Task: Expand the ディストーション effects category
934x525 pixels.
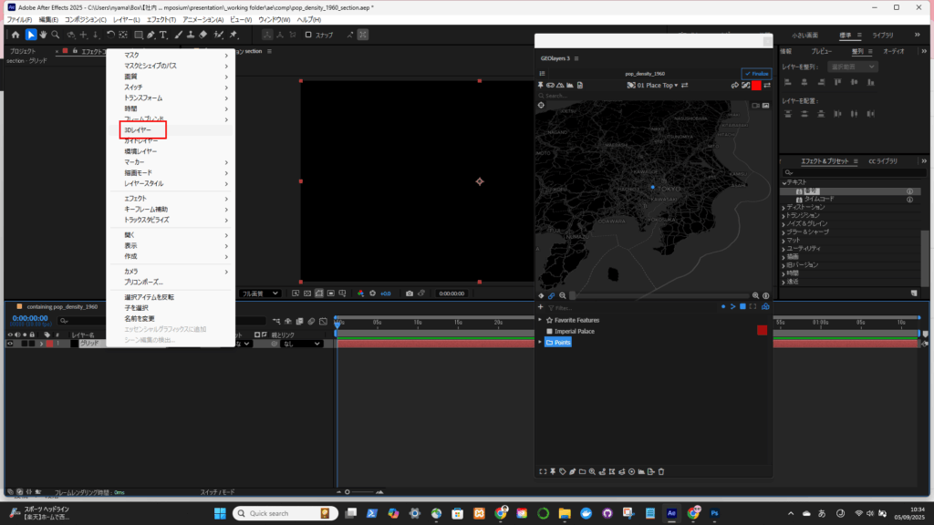Action: click(x=784, y=207)
